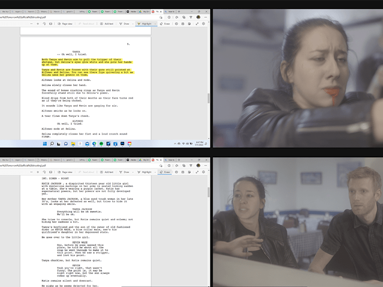
Task: Turn off Highlight tool in page 5 window
Action: 145,23
